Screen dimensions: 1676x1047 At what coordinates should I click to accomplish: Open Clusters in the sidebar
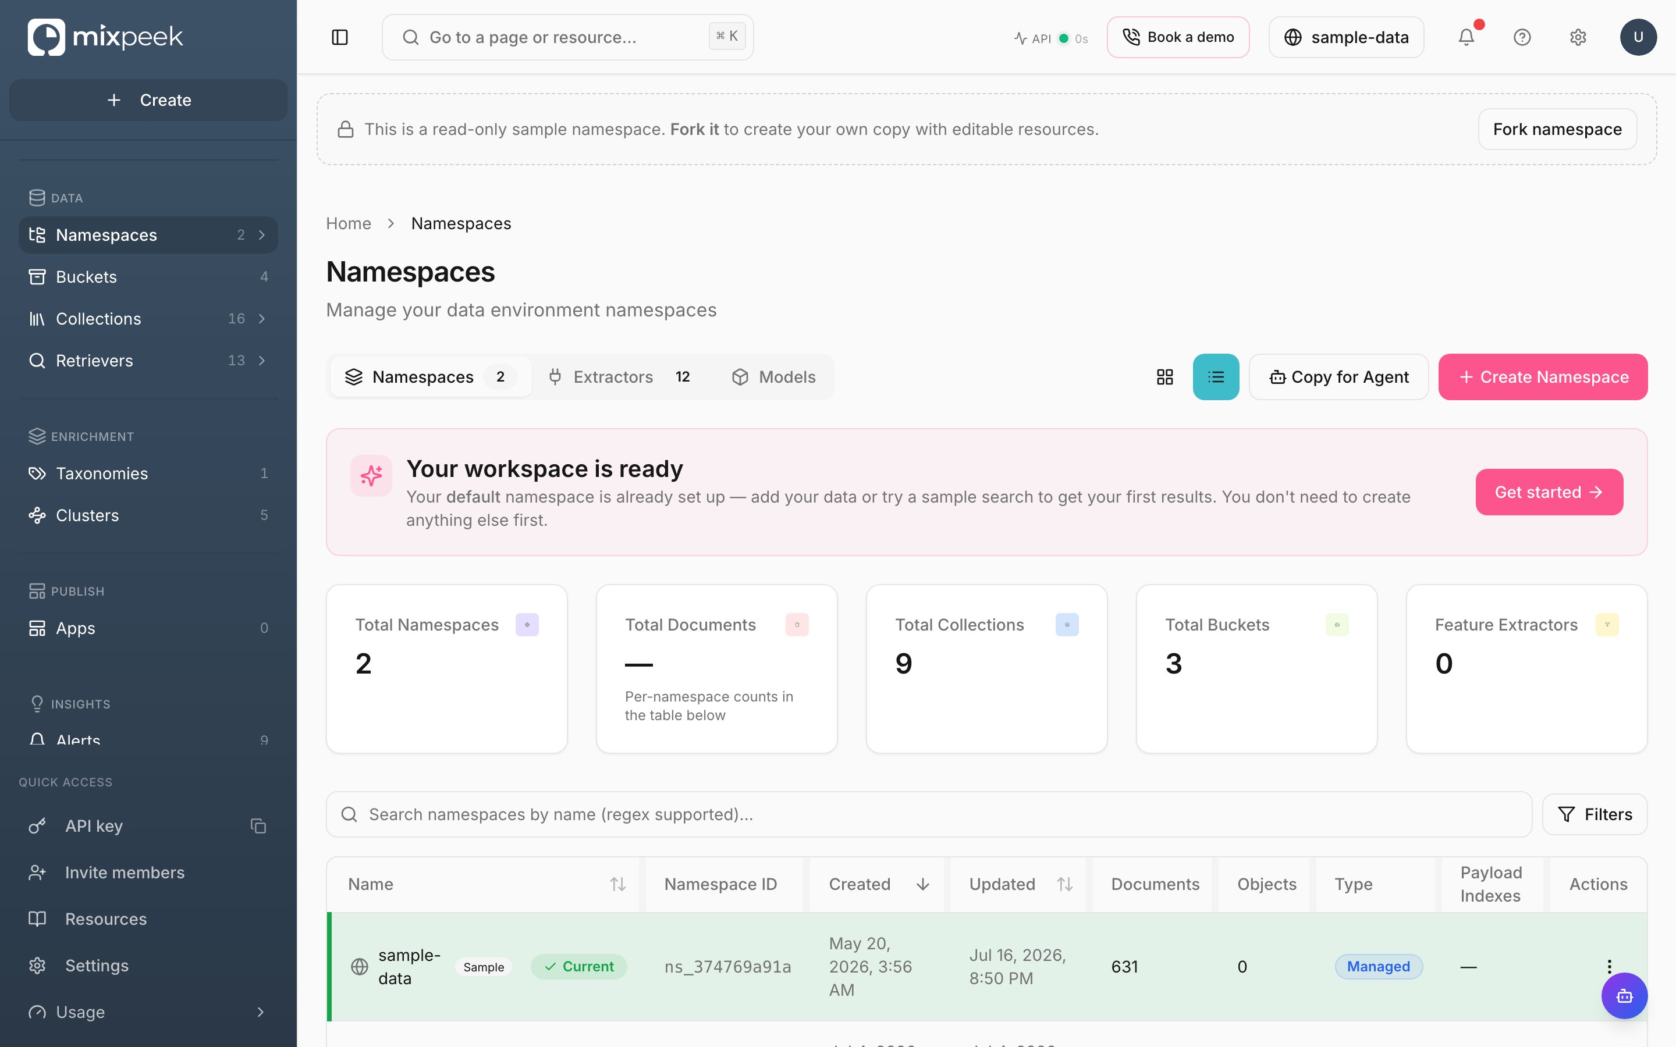point(148,515)
